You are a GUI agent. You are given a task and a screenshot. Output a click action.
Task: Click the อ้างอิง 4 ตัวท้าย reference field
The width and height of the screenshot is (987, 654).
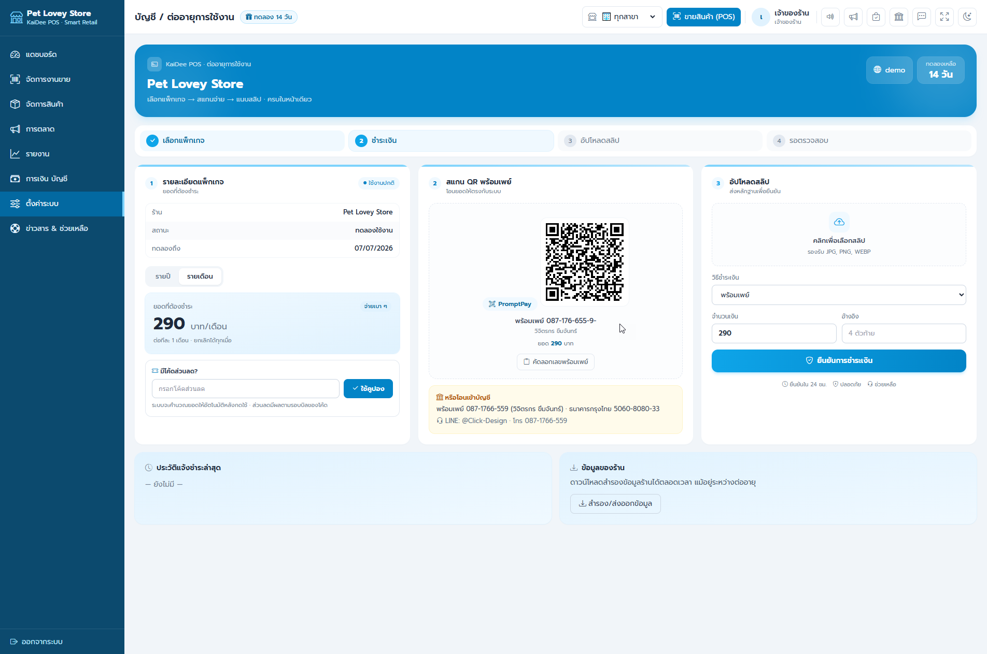coord(904,333)
